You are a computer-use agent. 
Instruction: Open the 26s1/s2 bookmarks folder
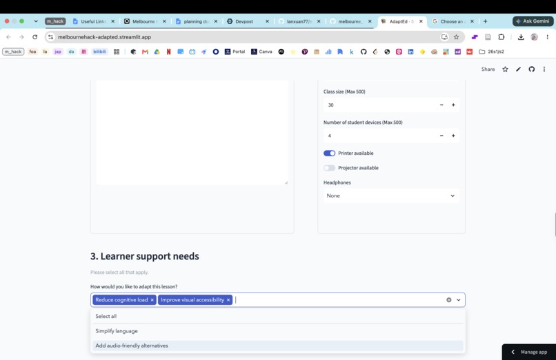click(x=491, y=52)
